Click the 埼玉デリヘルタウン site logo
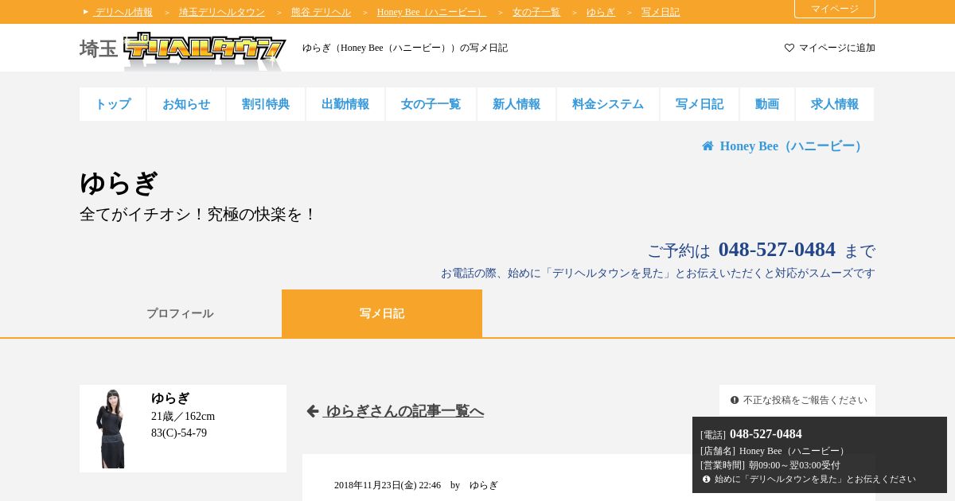The width and height of the screenshot is (955, 501). (182, 49)
